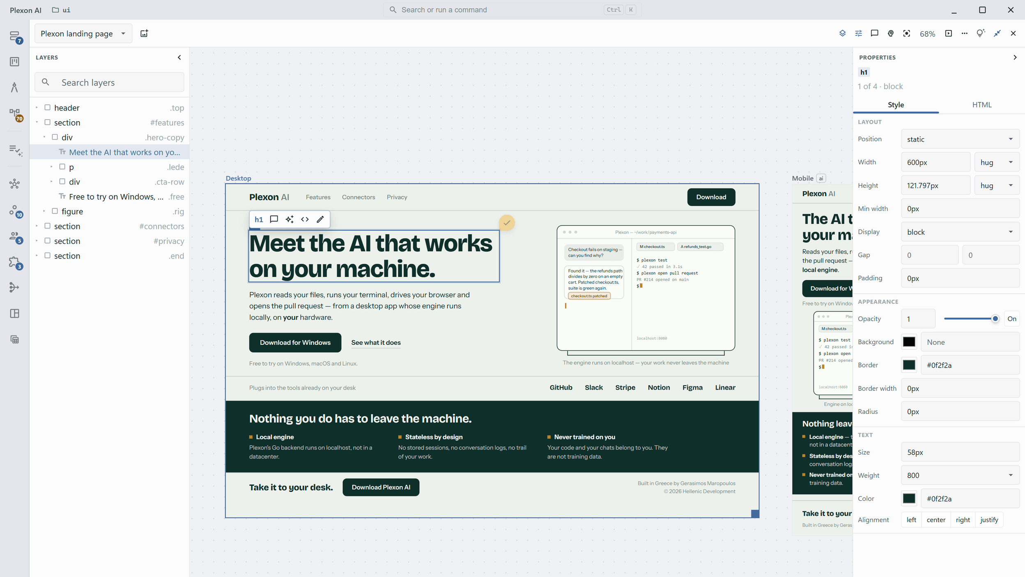Screen dimensions: 1025x577
Task: Open the Display block dropdown
Action: (960, 232)
